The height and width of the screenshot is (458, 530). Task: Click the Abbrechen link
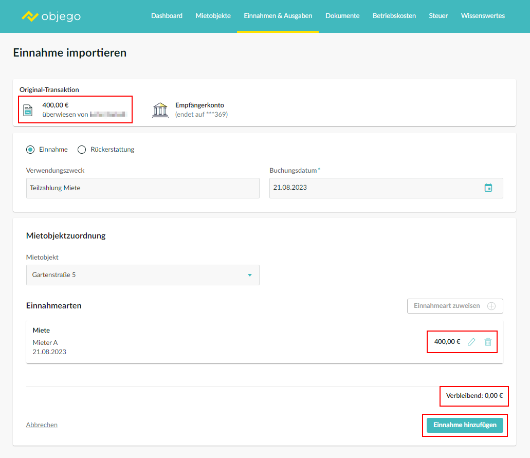[42, 425]
